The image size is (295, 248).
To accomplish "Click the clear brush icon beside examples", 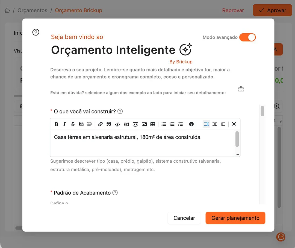I will (x=241, y=89).
